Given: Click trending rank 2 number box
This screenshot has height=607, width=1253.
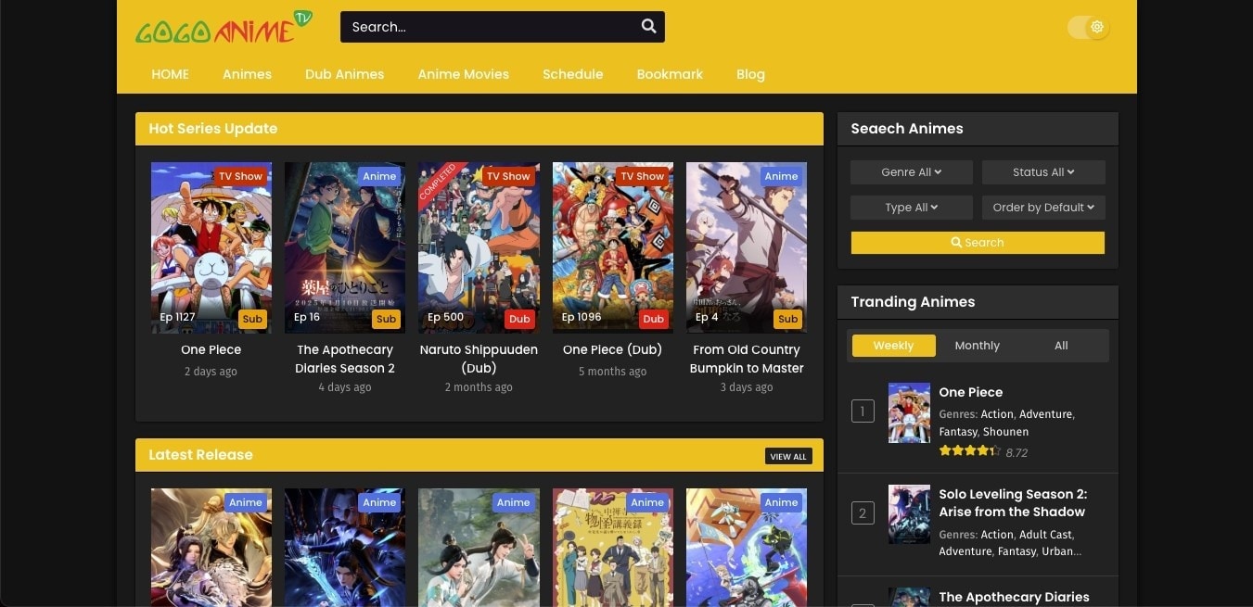Looking at the screenshot, I should pos(863,513).
